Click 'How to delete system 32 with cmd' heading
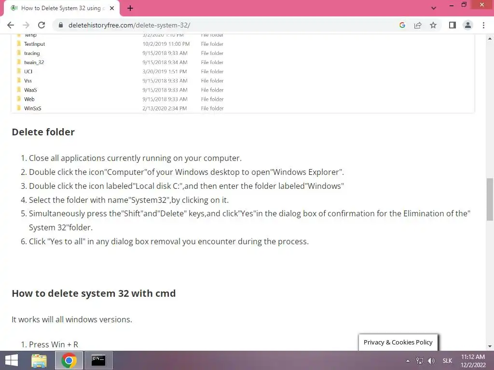 click(x=94, y=293)
